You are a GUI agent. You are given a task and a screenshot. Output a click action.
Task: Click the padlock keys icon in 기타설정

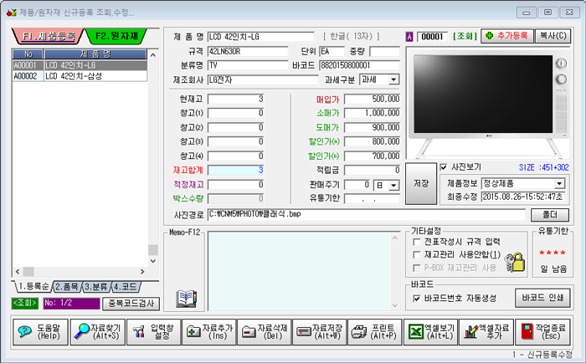[x=515, y=262]
